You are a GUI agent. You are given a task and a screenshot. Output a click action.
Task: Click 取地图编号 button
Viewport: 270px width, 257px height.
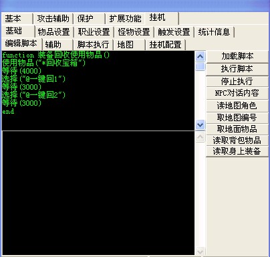click(x=237, y=118)
